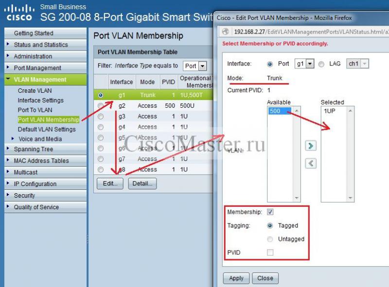Viewport: 389px width, 287px height.
Task: Expand the Port Management menu
Action: (46, 68)
